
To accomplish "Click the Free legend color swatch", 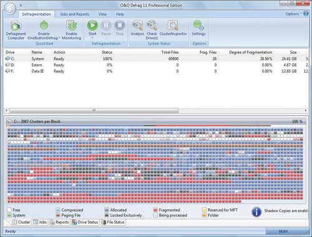I will 9,210.
